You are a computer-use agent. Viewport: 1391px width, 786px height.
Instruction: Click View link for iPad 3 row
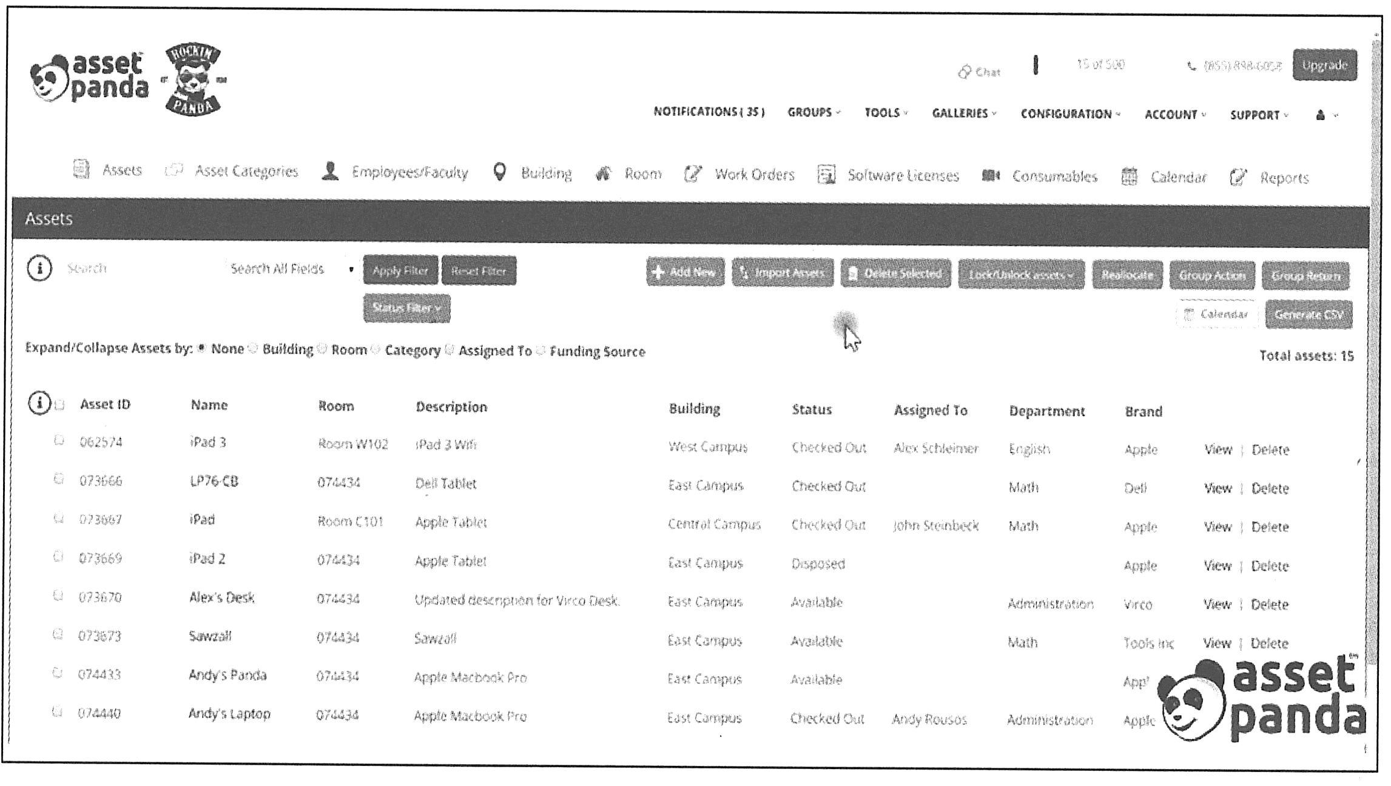pyautogui.click(x=1218, y=449)
